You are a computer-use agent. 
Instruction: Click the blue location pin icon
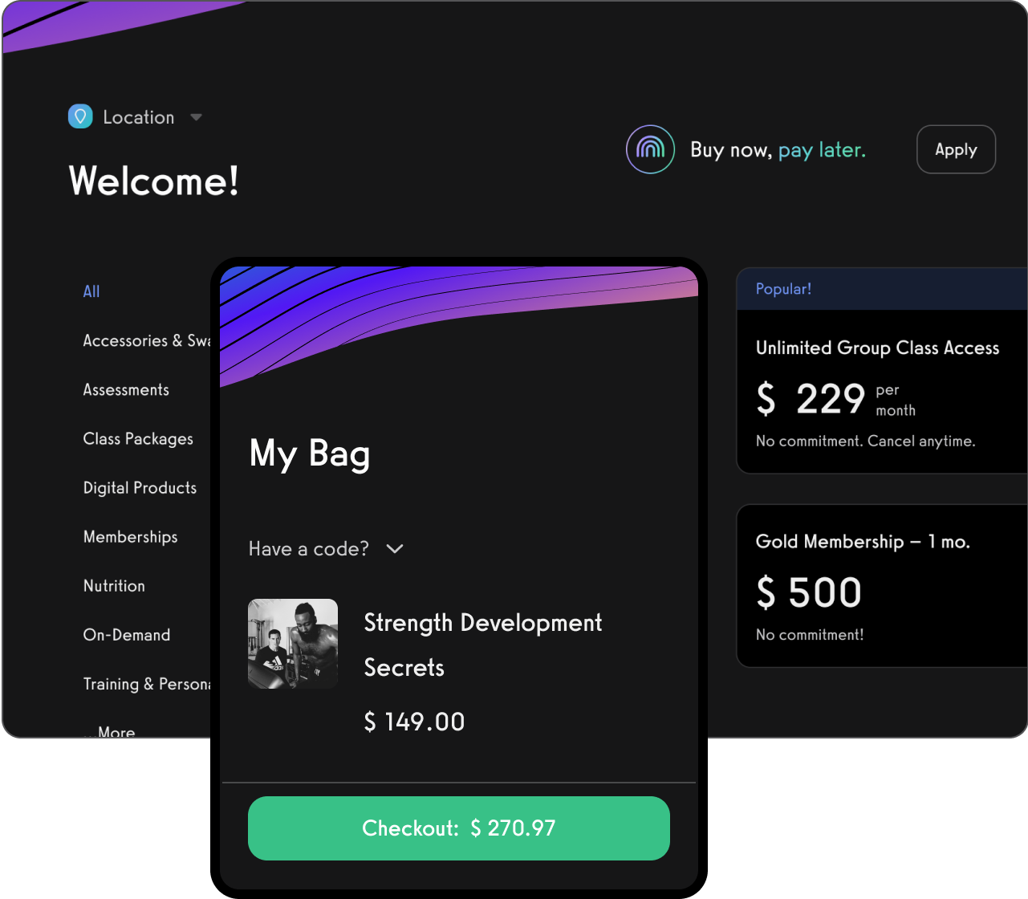[x=79, y=116]
